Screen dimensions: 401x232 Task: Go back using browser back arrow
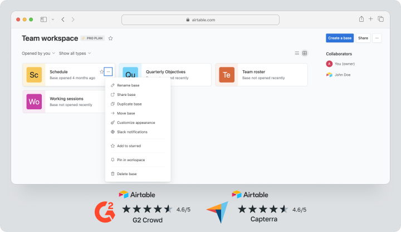coord(63,20)
